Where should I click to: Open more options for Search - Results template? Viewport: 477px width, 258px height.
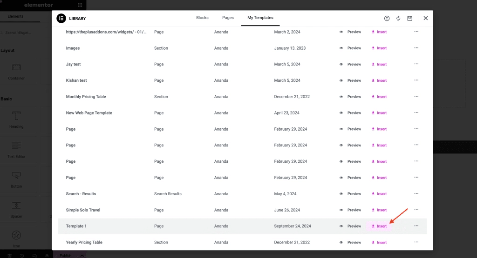pyautogui.click(x=416, y=194)
